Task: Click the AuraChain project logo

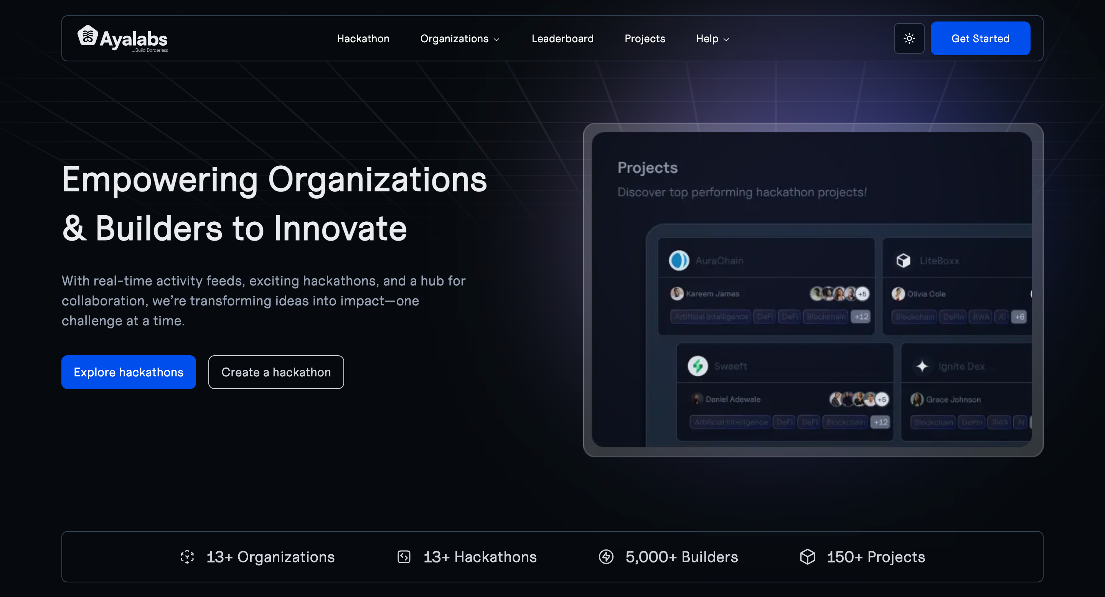Action: tap(679, 261)
